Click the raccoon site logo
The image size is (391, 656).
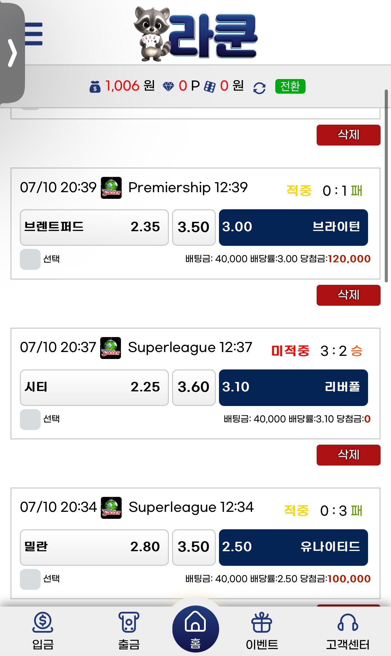[x=196, y=35]
